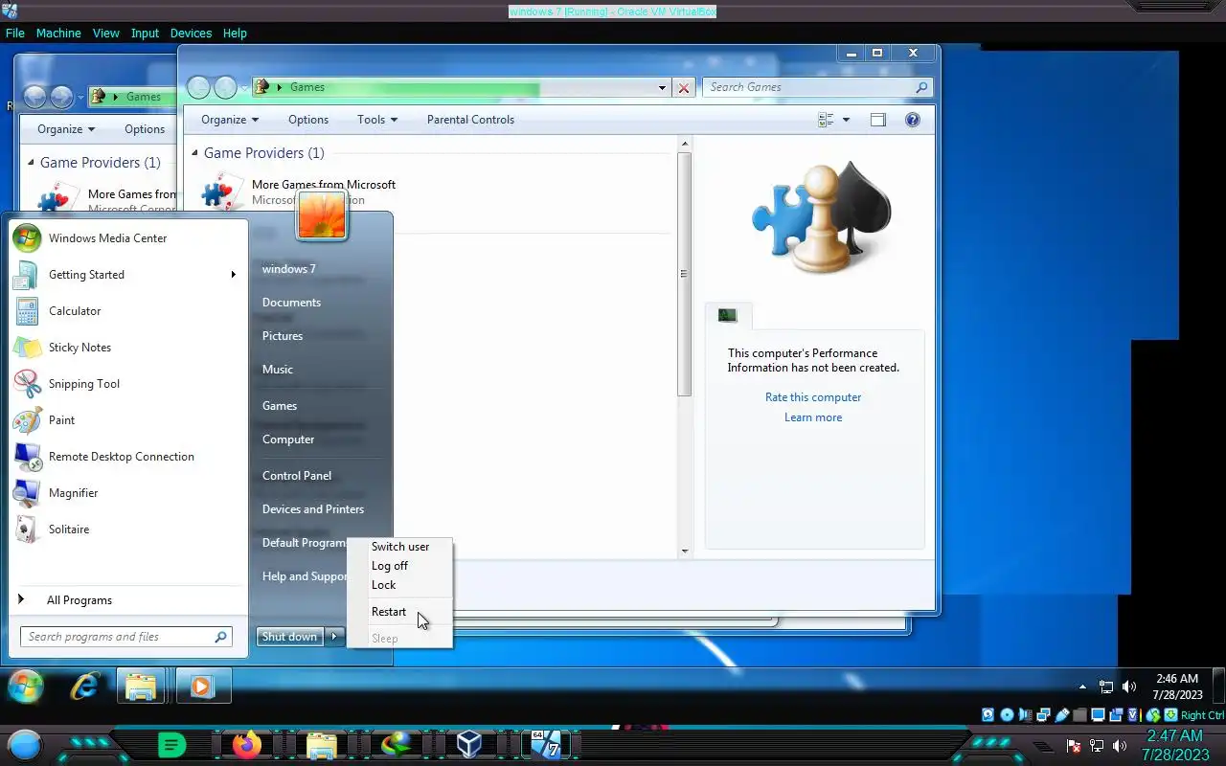Click Parental Controls in Games toolbar

click(x=470, y=120)
